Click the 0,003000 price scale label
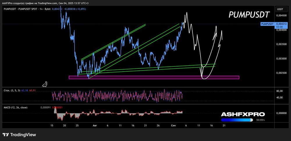 [x=282, y=59]
